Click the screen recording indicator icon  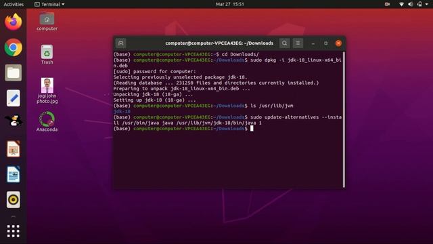coord(387,4)
